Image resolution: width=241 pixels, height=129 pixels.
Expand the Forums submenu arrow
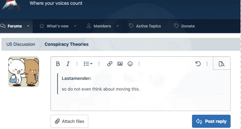28,26
